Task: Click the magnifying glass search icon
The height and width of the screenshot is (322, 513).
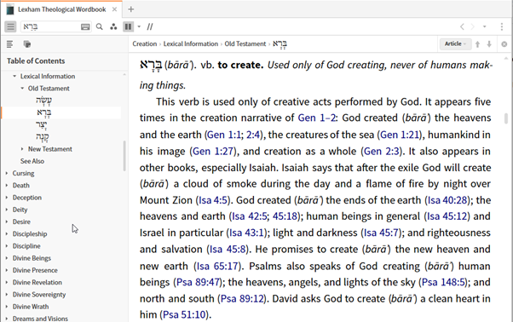Action: (x=100, y=26)
